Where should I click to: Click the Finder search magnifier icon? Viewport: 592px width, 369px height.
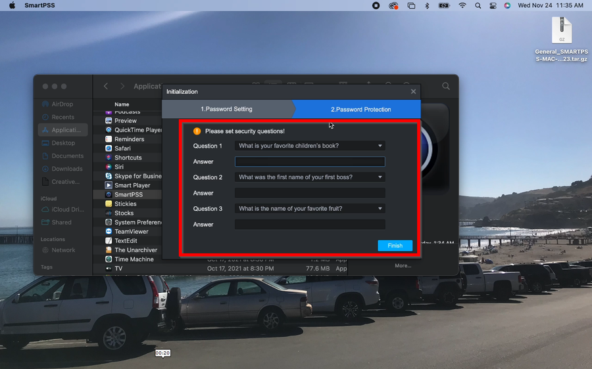pyautogui.click(x=446, y=86)
